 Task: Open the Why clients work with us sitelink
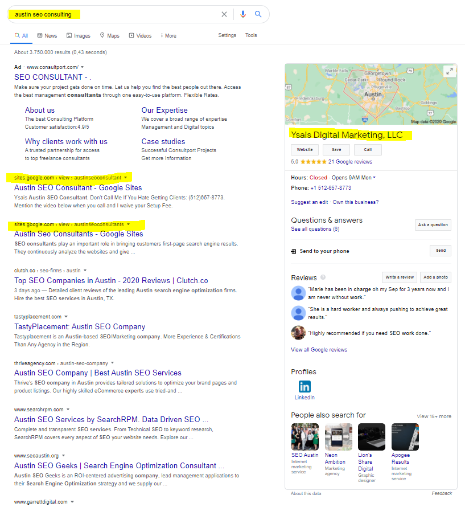pyautogui.click(x=66, y=141)
